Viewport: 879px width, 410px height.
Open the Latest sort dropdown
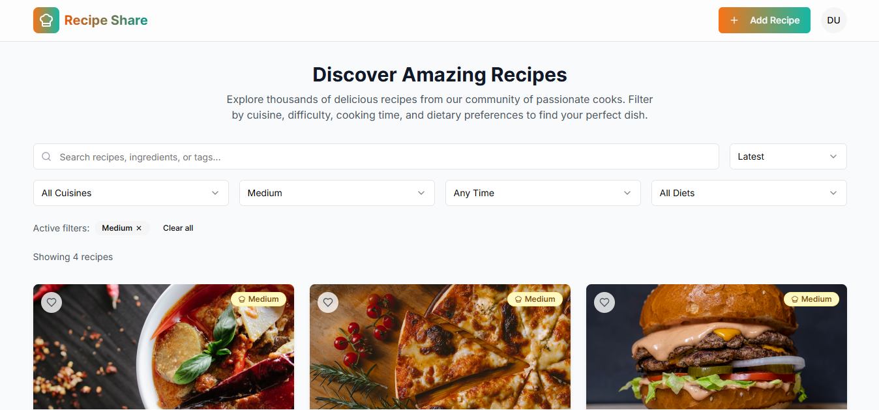point(788,156)
